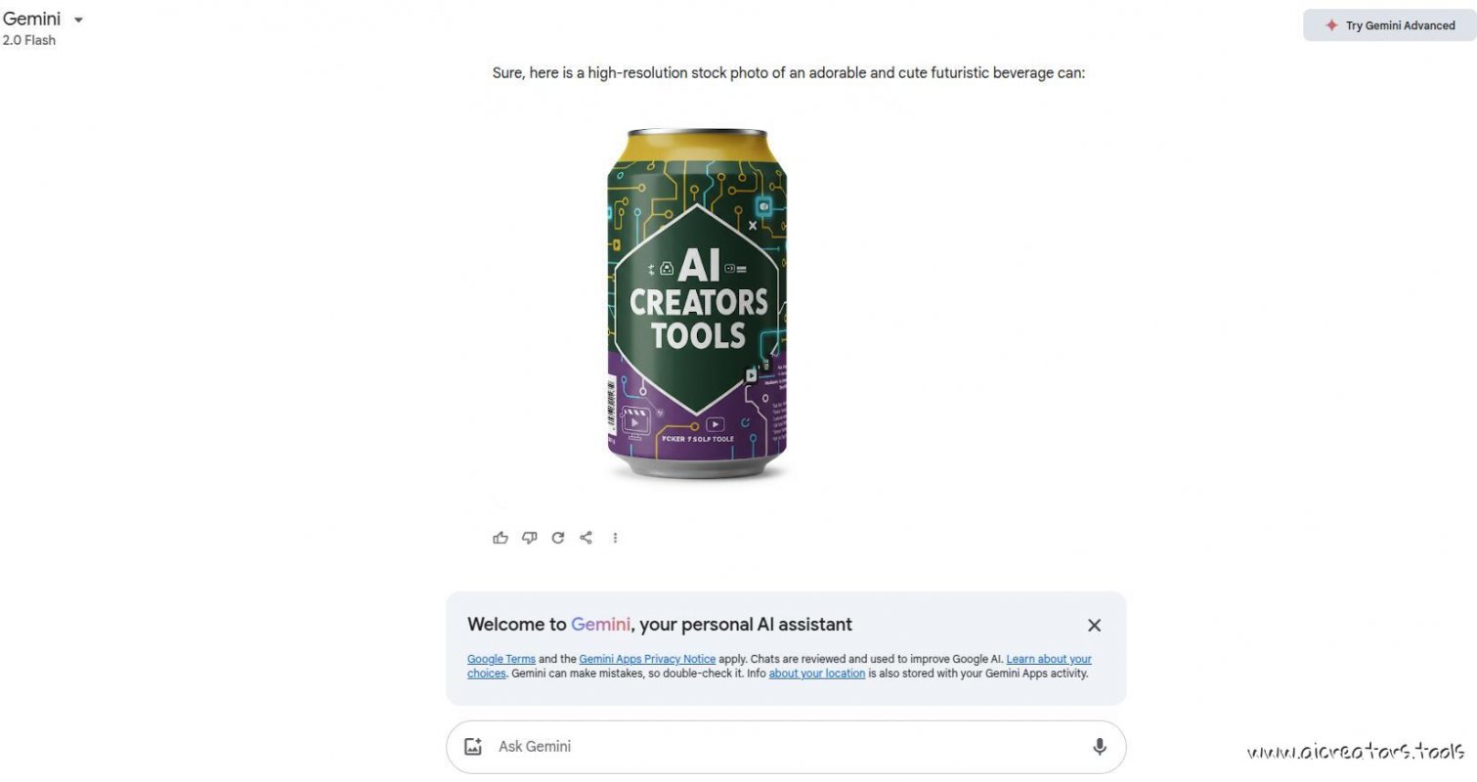The height and width of the screenshot is (782, 1477).
Task: Click the sparkle icon on Try Gemini Advanced
Action: click(1330, 25)
